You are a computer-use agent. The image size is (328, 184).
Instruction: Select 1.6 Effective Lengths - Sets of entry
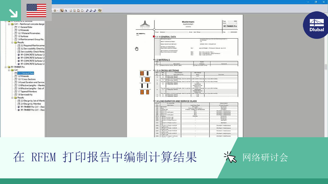[x=31, y=88]
